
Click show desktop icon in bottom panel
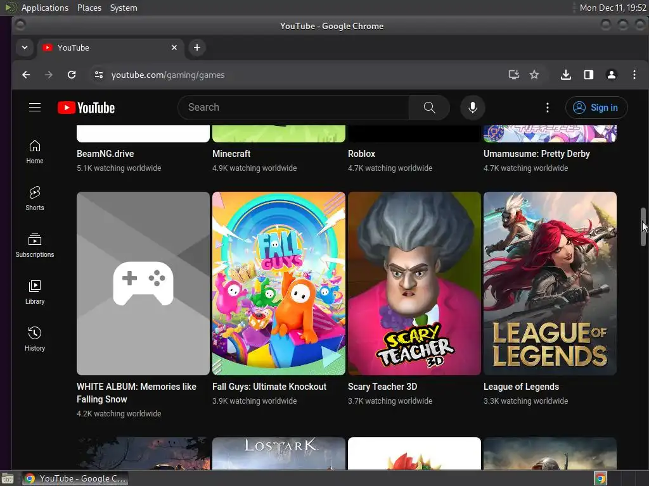8,478
